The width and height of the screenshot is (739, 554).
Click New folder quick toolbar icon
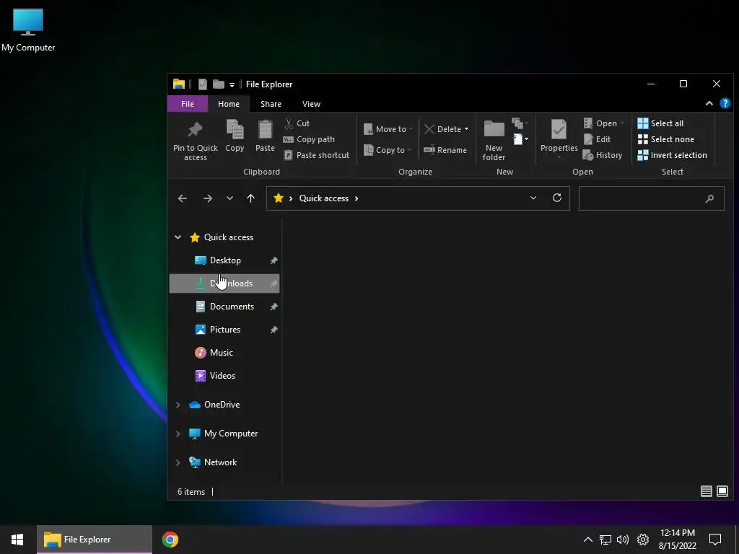coord(218,84)
